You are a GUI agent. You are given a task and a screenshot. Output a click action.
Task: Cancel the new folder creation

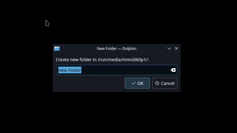coord(164,83)
